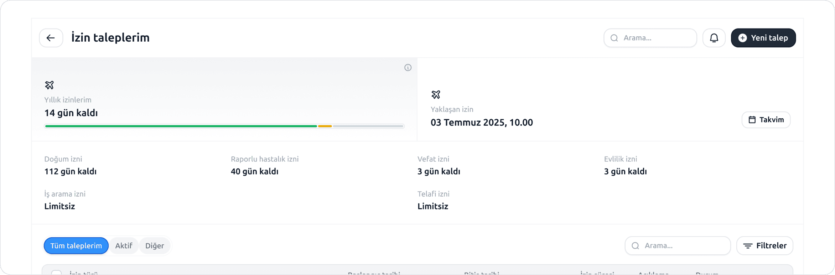Open the Takvim calendar button
This screenshot has height=275, width=835.
[x=766, y=120]
